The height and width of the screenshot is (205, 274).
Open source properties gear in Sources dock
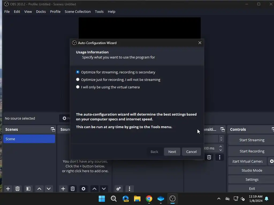83,189
